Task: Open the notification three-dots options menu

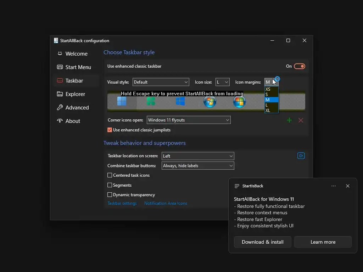Action: (x=334, y=186)
